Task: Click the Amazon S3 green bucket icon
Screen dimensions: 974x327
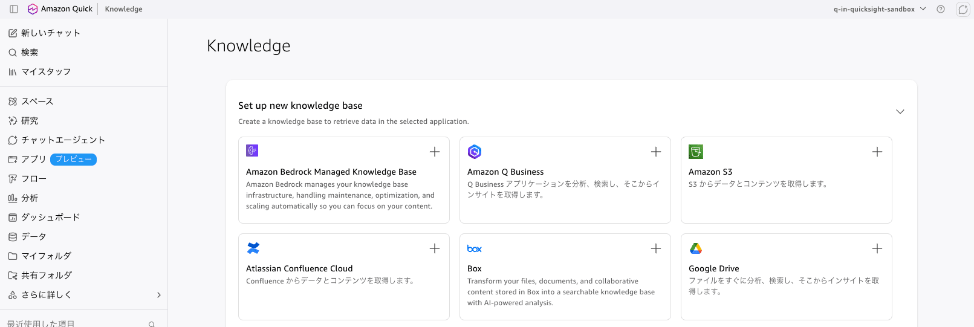Action: pyautogui.click(x=696, y=152)
